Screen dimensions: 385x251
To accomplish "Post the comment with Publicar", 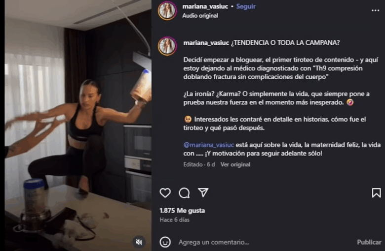I will point(369,242).
